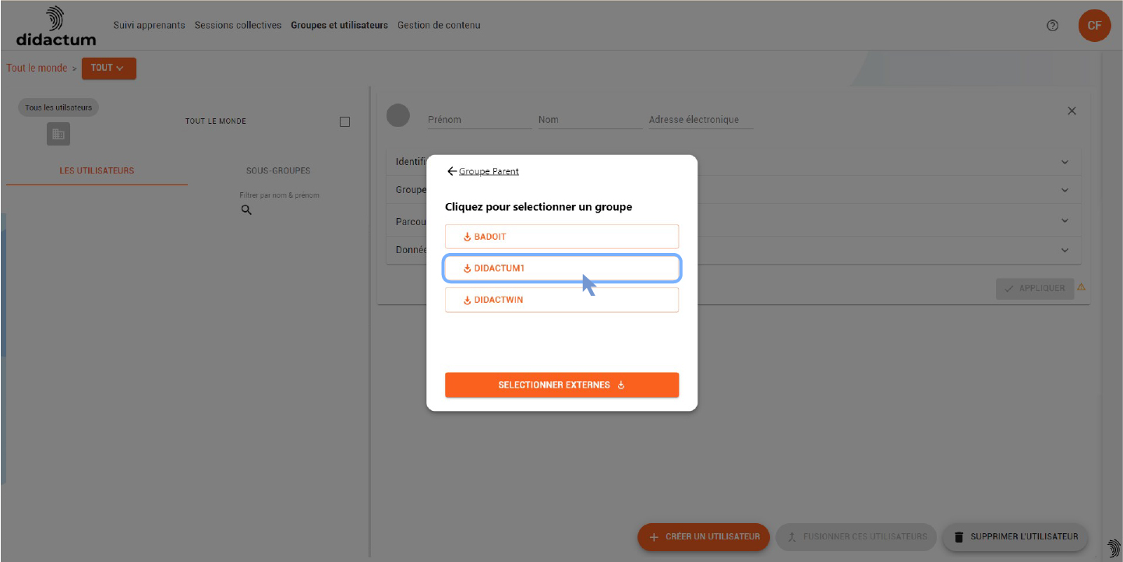Click the warning triangle beside Appliquer

click(x=1081, y=287)
